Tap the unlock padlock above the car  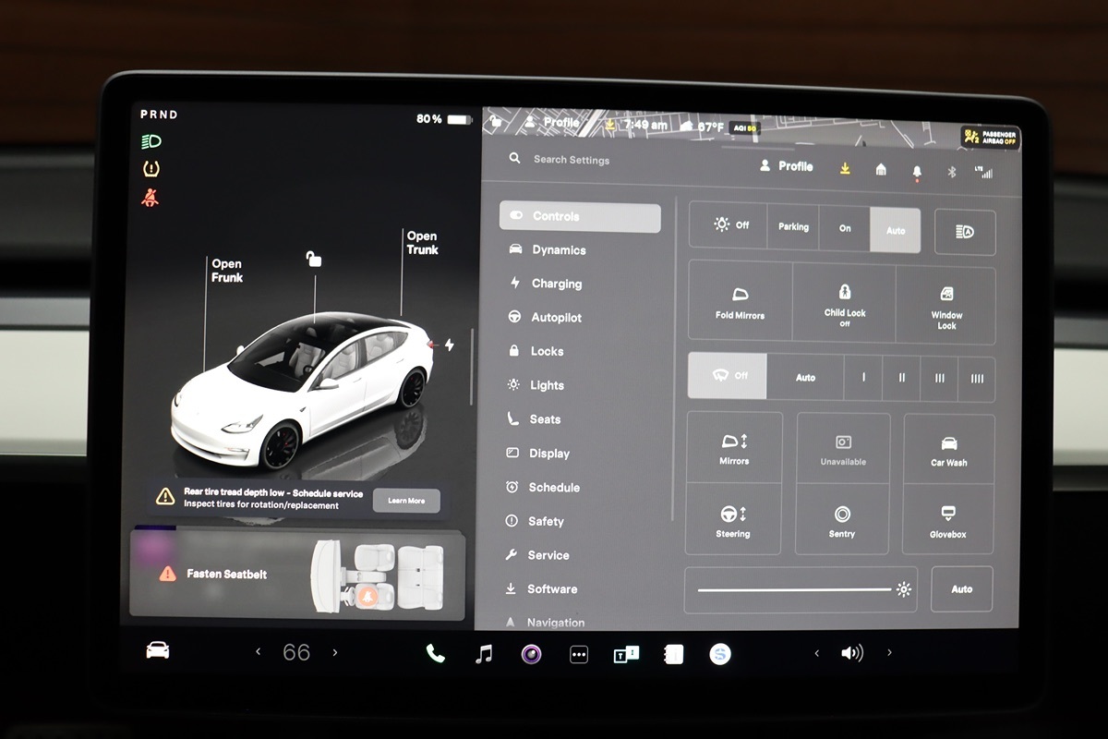pos(314,259)
